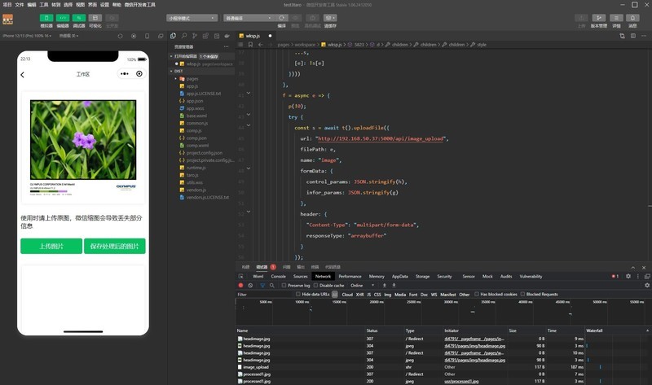Open the 工具 menu in menu bar
The height and width of the screenshot is (385, 652).
pyautogui.click(x=44, y=4)
